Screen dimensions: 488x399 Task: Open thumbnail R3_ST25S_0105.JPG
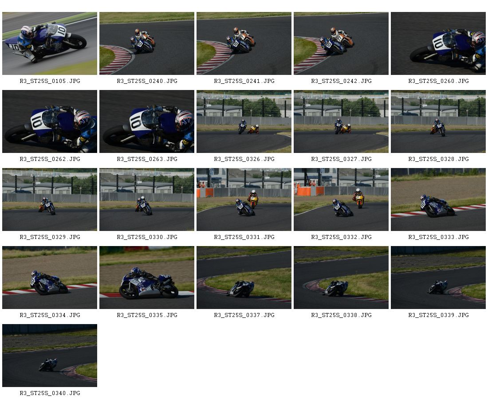50,43
